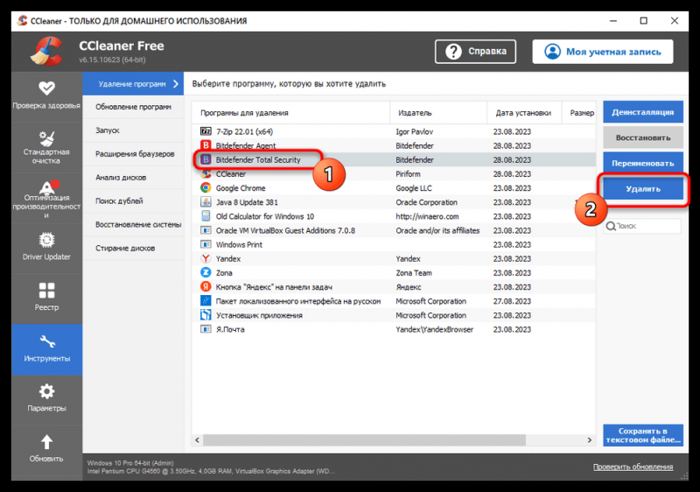Sort by Дата установки column header
The image size is (700, 492).
[x=524, y=113]
